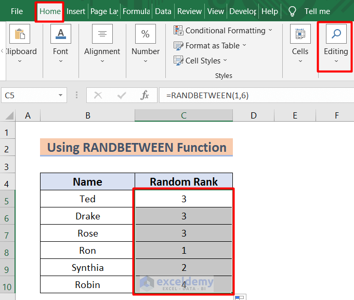Select column B header

88,115
